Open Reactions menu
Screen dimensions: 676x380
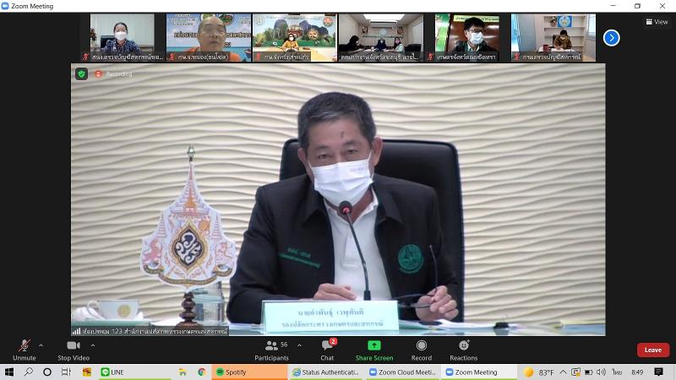pos(463,350)
